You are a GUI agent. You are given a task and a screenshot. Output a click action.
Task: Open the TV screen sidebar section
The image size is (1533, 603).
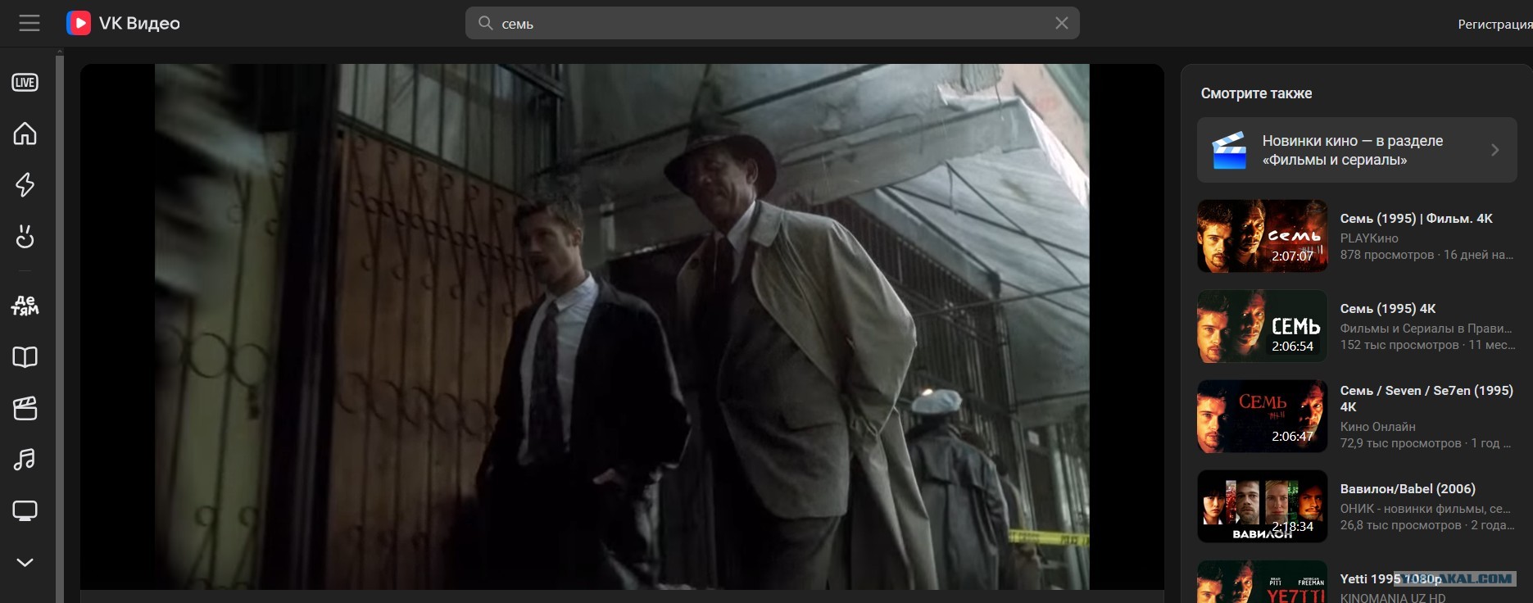tap(25, 511)
